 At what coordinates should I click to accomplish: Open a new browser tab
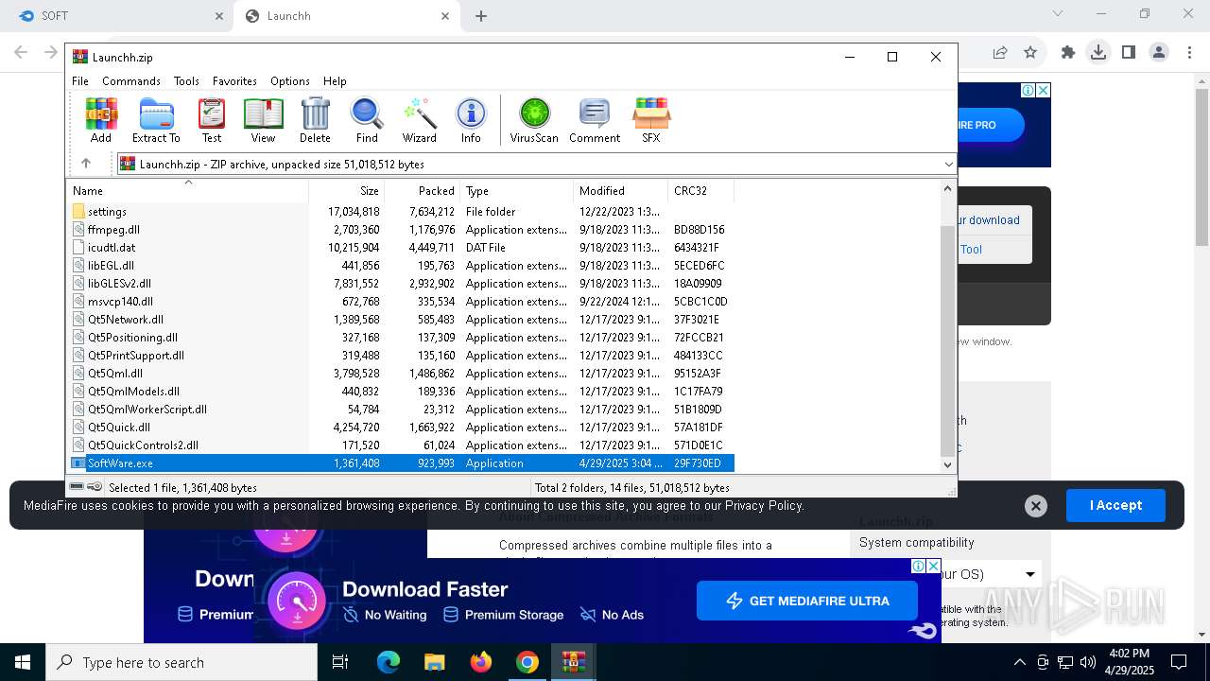(480, 16)
